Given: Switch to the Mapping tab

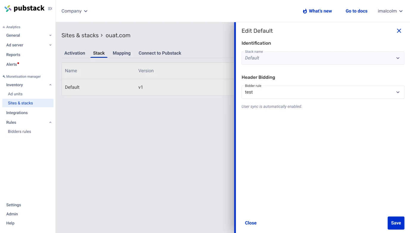Looking at the screenshot, I should coord(122,53).
